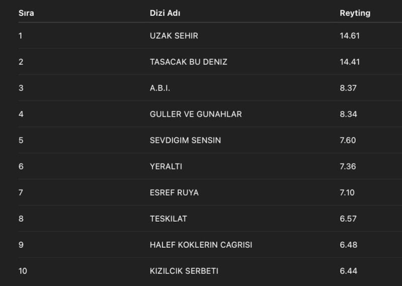Select the 14.41 rating cell
Screen dimensions: 402x286
(350, 62)
